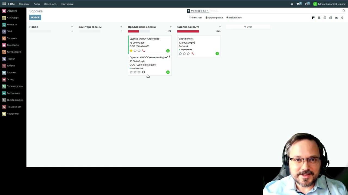Open Настройки in the sidebar
Image resolution: width=348 pixels, height=195 pixels.
(10, 114)
